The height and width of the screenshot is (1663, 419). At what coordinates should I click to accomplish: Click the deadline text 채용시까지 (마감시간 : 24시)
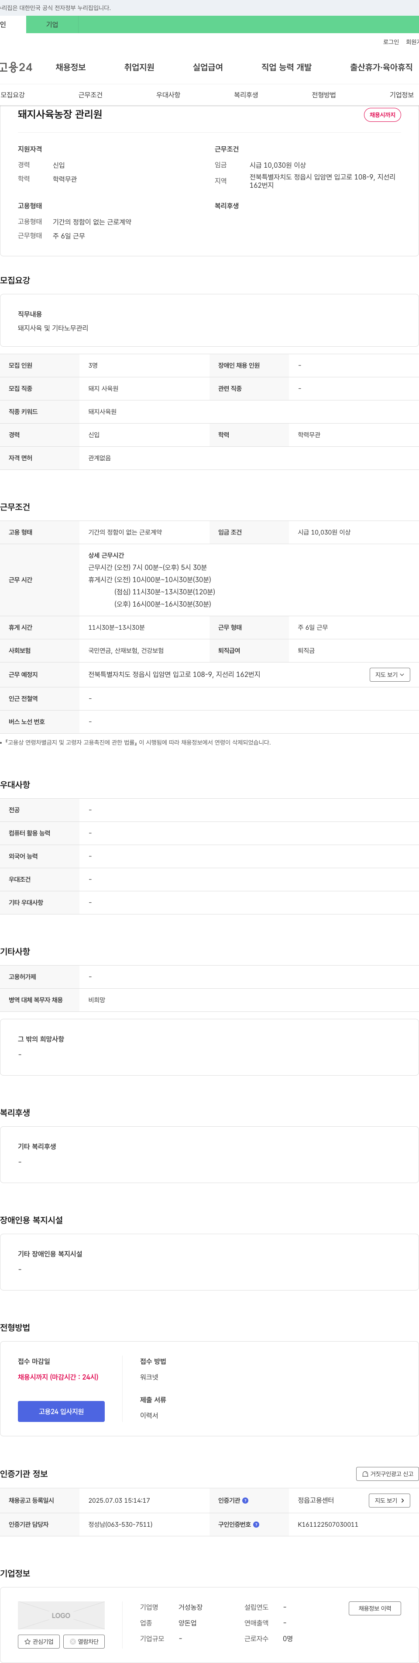point(58,1377)
